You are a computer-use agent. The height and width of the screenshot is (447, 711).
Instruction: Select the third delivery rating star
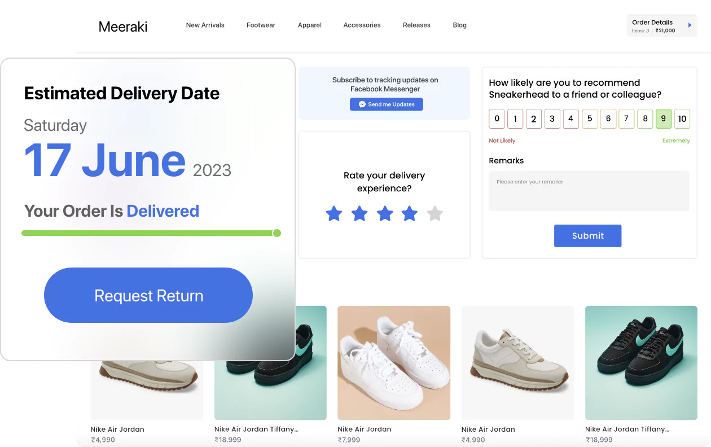pyautogui.click(x=385, y=213)
